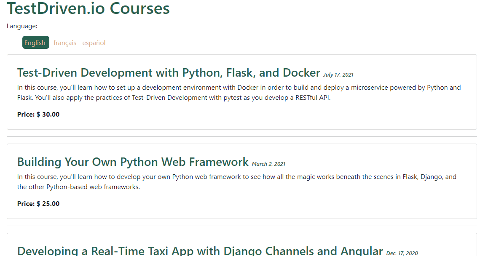Open the Building Your Own Python Web Framework course
Screen dimensions: 480x256
click(x=132, y=162)
